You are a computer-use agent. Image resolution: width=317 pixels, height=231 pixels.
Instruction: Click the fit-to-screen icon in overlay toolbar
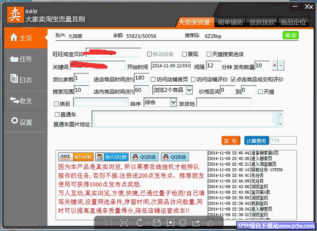(x=124, y=223)
